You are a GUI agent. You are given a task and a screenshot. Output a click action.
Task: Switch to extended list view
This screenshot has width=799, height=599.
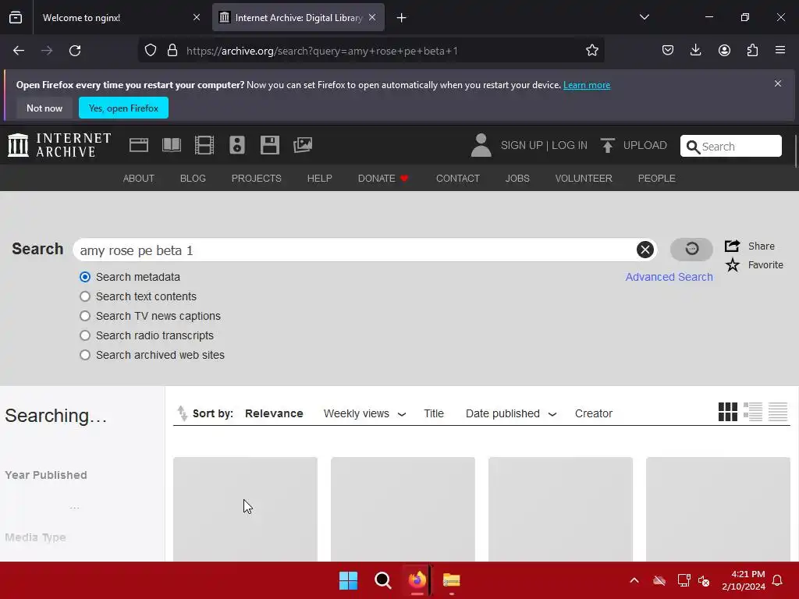pos(753,412)
